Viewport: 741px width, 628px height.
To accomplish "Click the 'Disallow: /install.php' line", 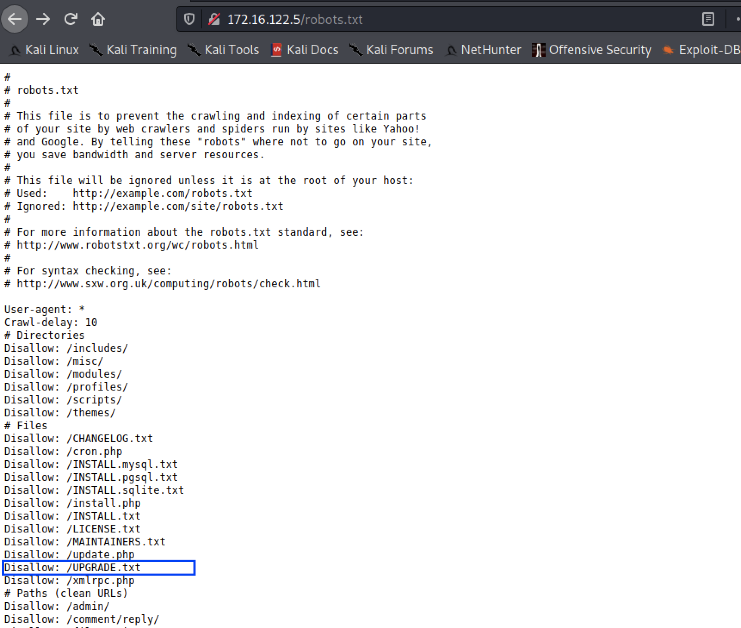I will [73, 503].
